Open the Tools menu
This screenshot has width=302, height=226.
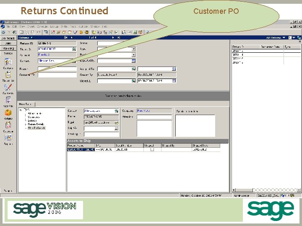coord(73,26)
